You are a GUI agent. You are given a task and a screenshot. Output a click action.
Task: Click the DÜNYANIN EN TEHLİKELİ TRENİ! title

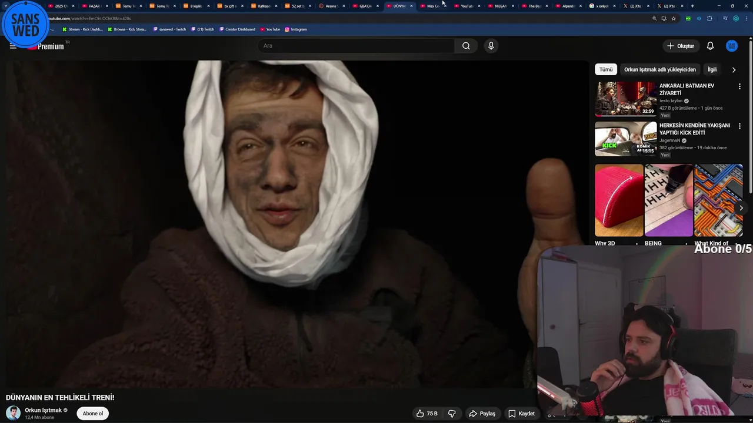point(60,398)
